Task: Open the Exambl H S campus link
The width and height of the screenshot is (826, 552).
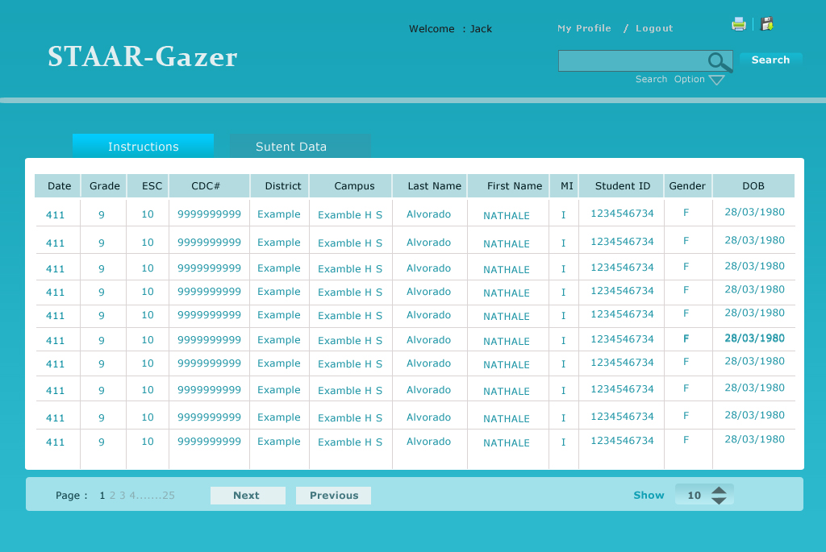Action: pyautogui.click(x=350, y=214)
